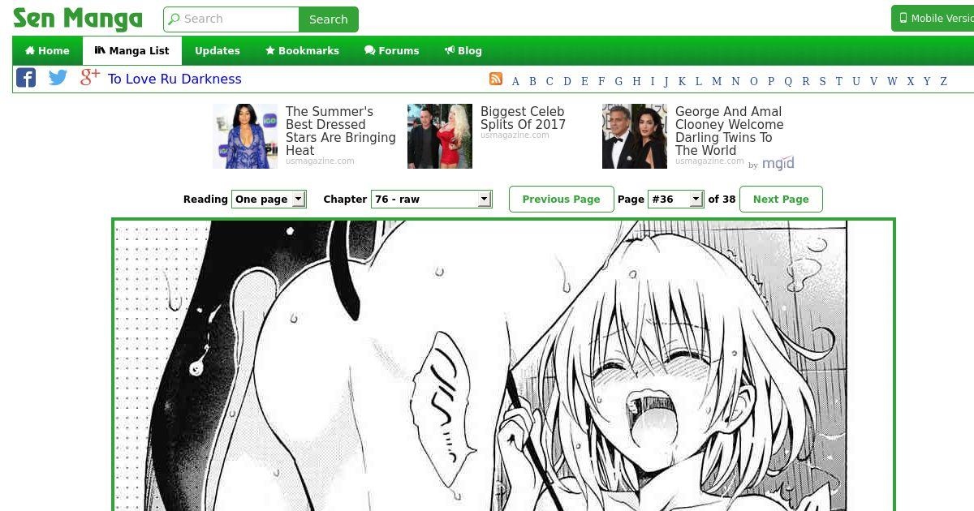Browse manga starting with letter E
Screen dimensions: 974x511
[x=584, y=81]
